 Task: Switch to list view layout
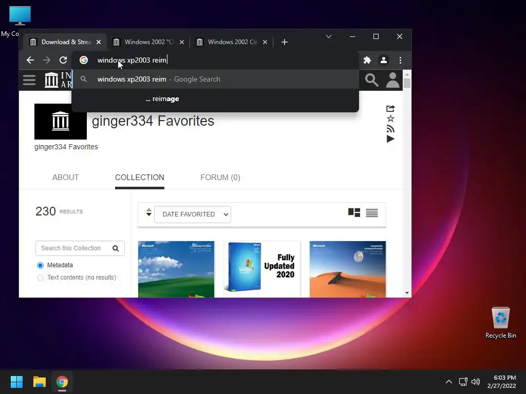click(372, 213)
